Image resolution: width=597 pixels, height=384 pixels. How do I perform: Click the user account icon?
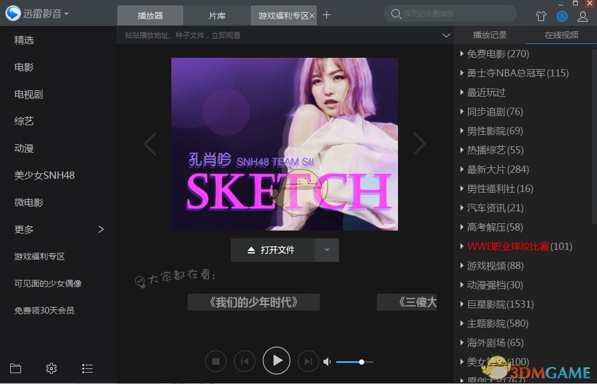pyautogui.click(x=582, y=16)
